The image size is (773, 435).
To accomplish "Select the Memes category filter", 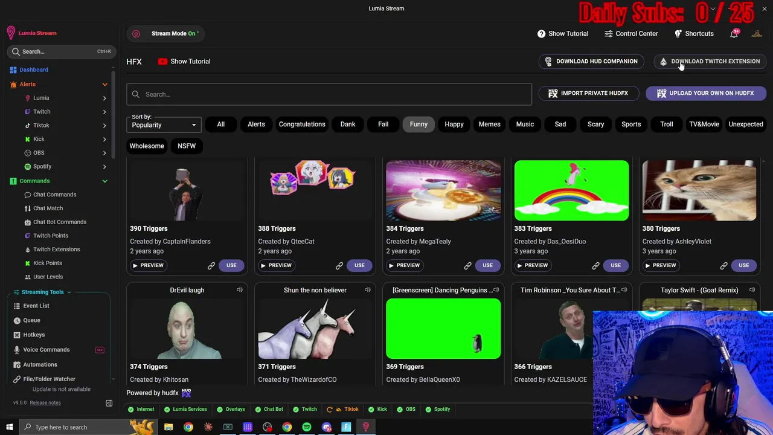I will point(490,124).
